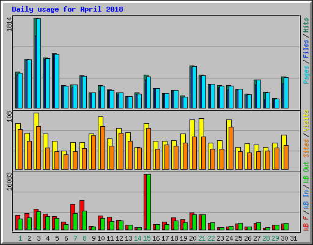Select day label 26 on the x-axis
The height and width of the screenshot is (245, 313).
248,238
